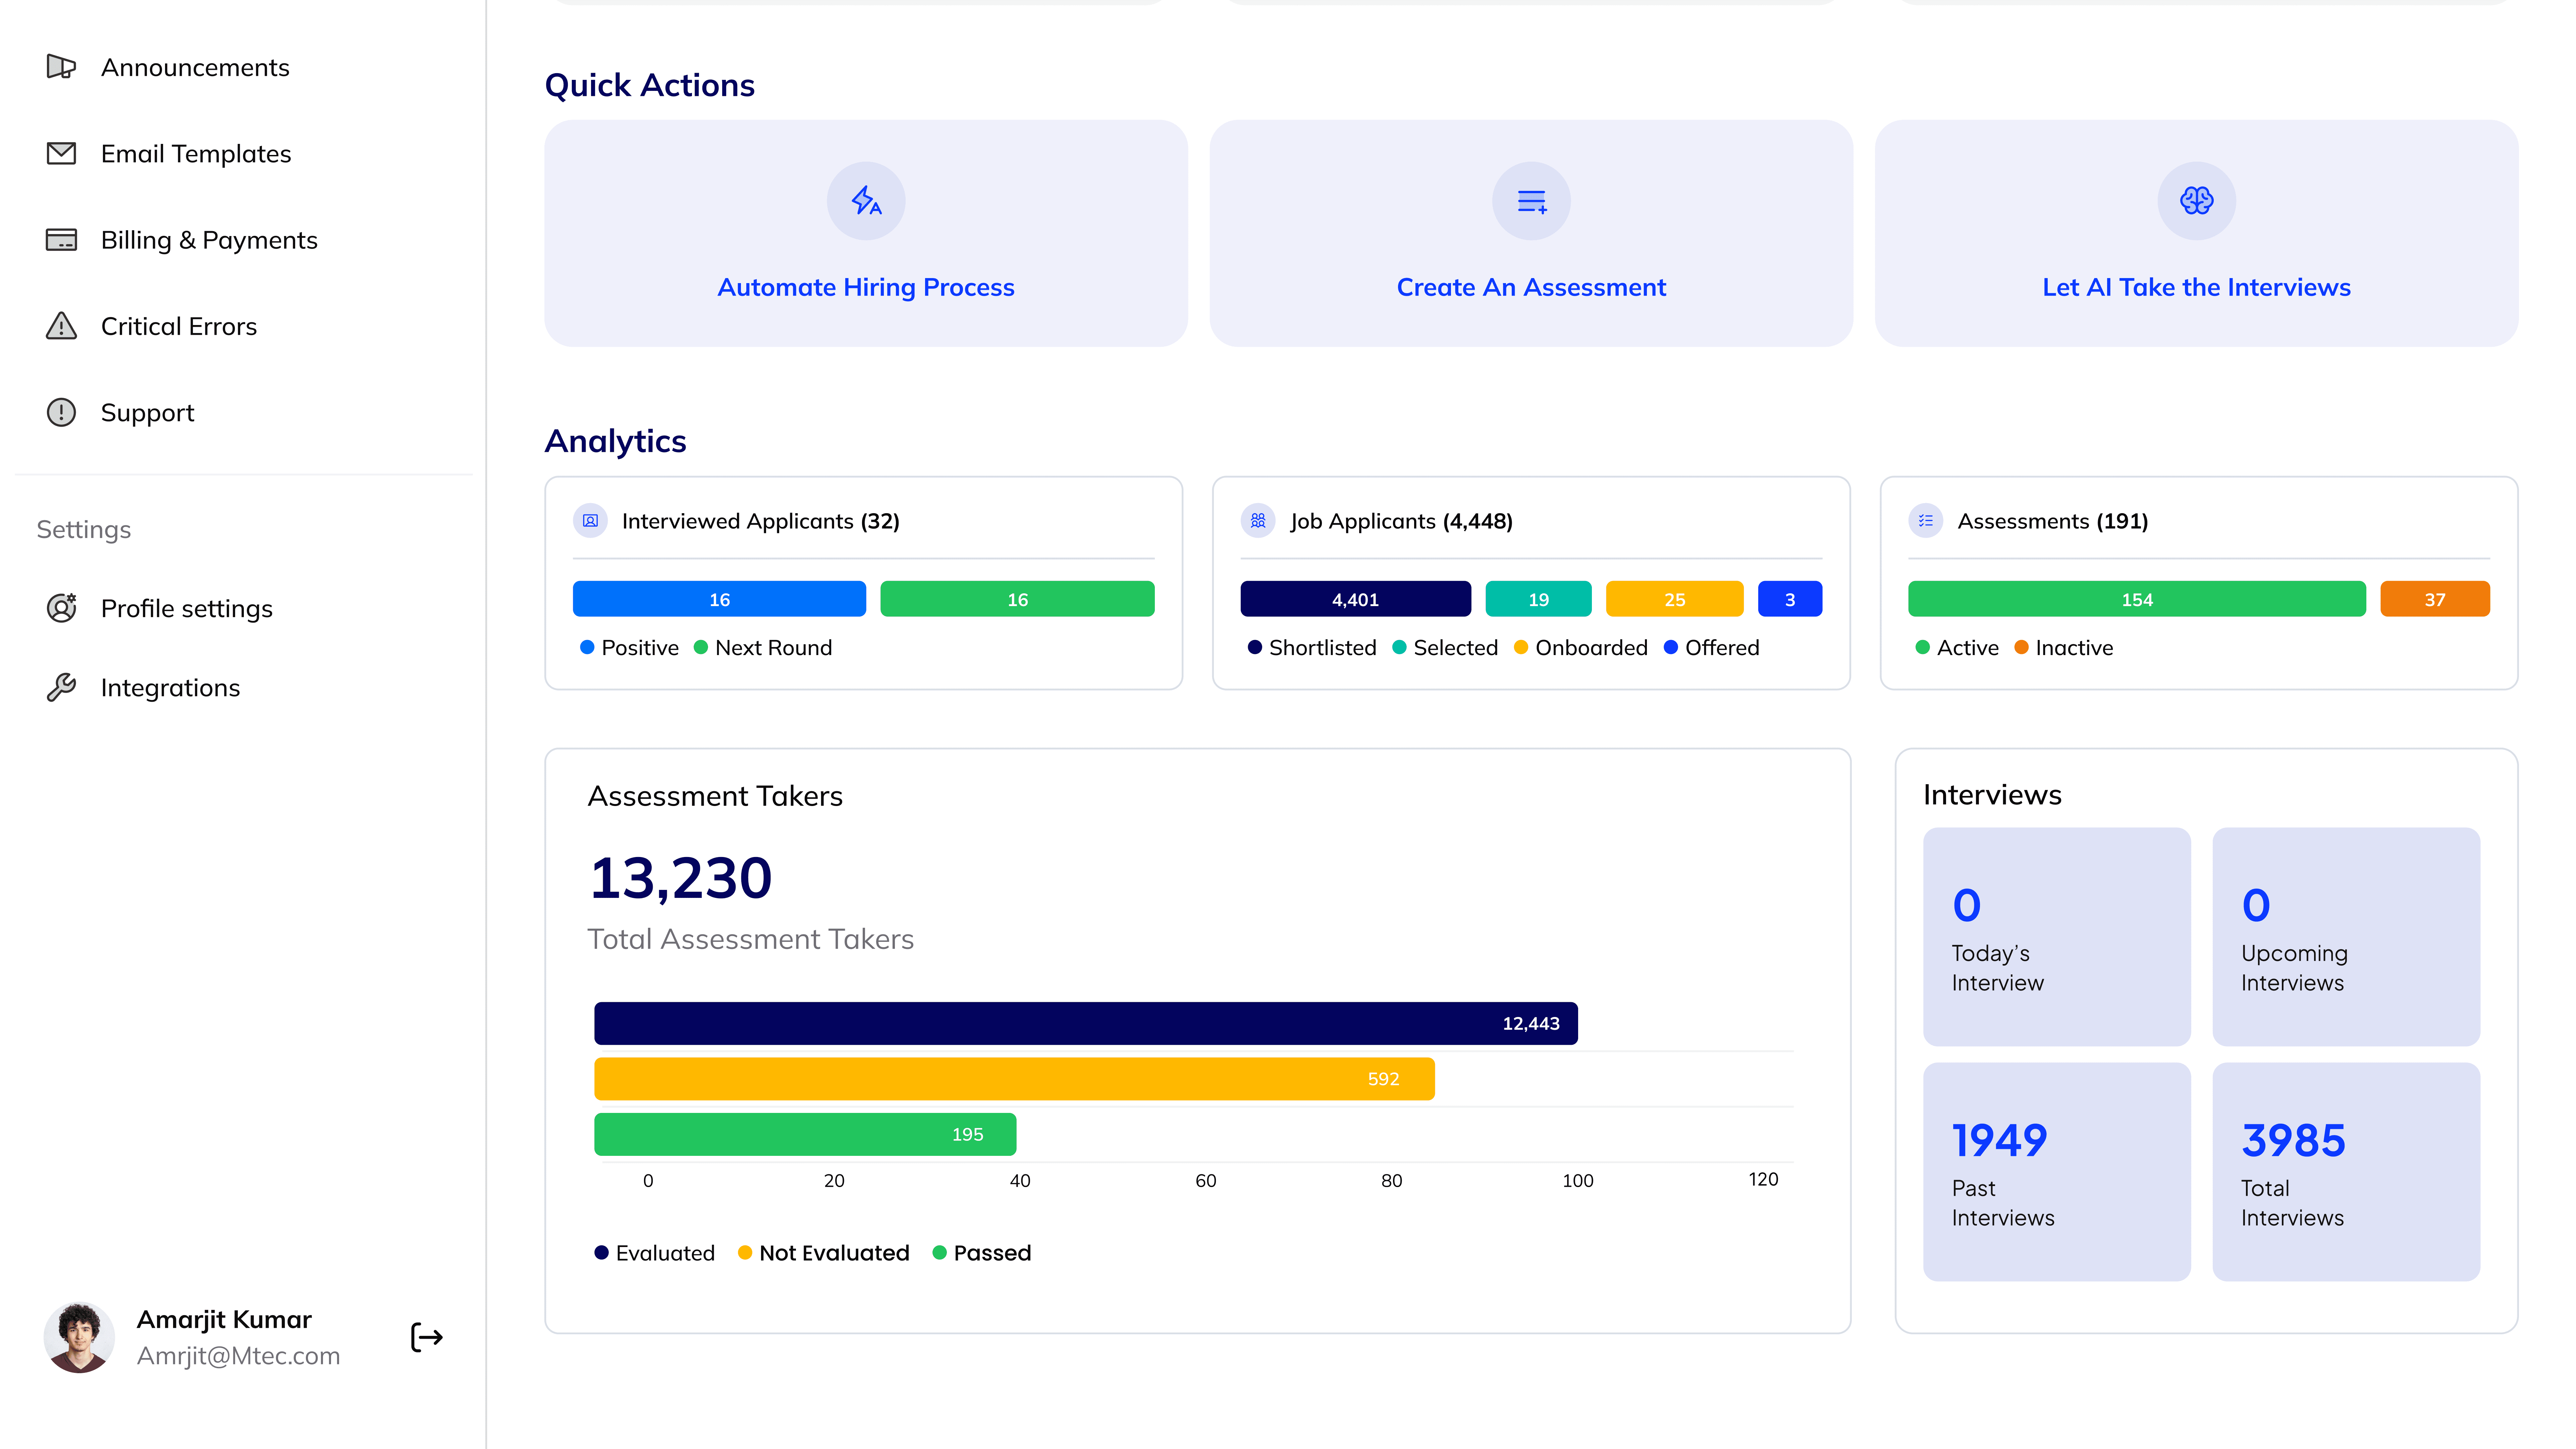Toggle the Passed legend item
This screenshot has height=1449, width=2576.
[982, 1253]
